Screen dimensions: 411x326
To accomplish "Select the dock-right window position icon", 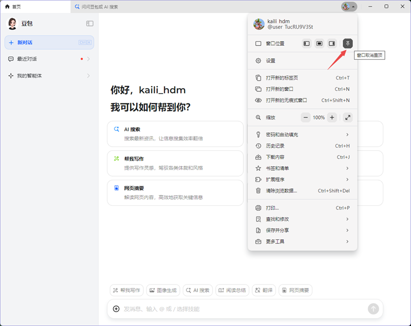I will click(332, 44).
